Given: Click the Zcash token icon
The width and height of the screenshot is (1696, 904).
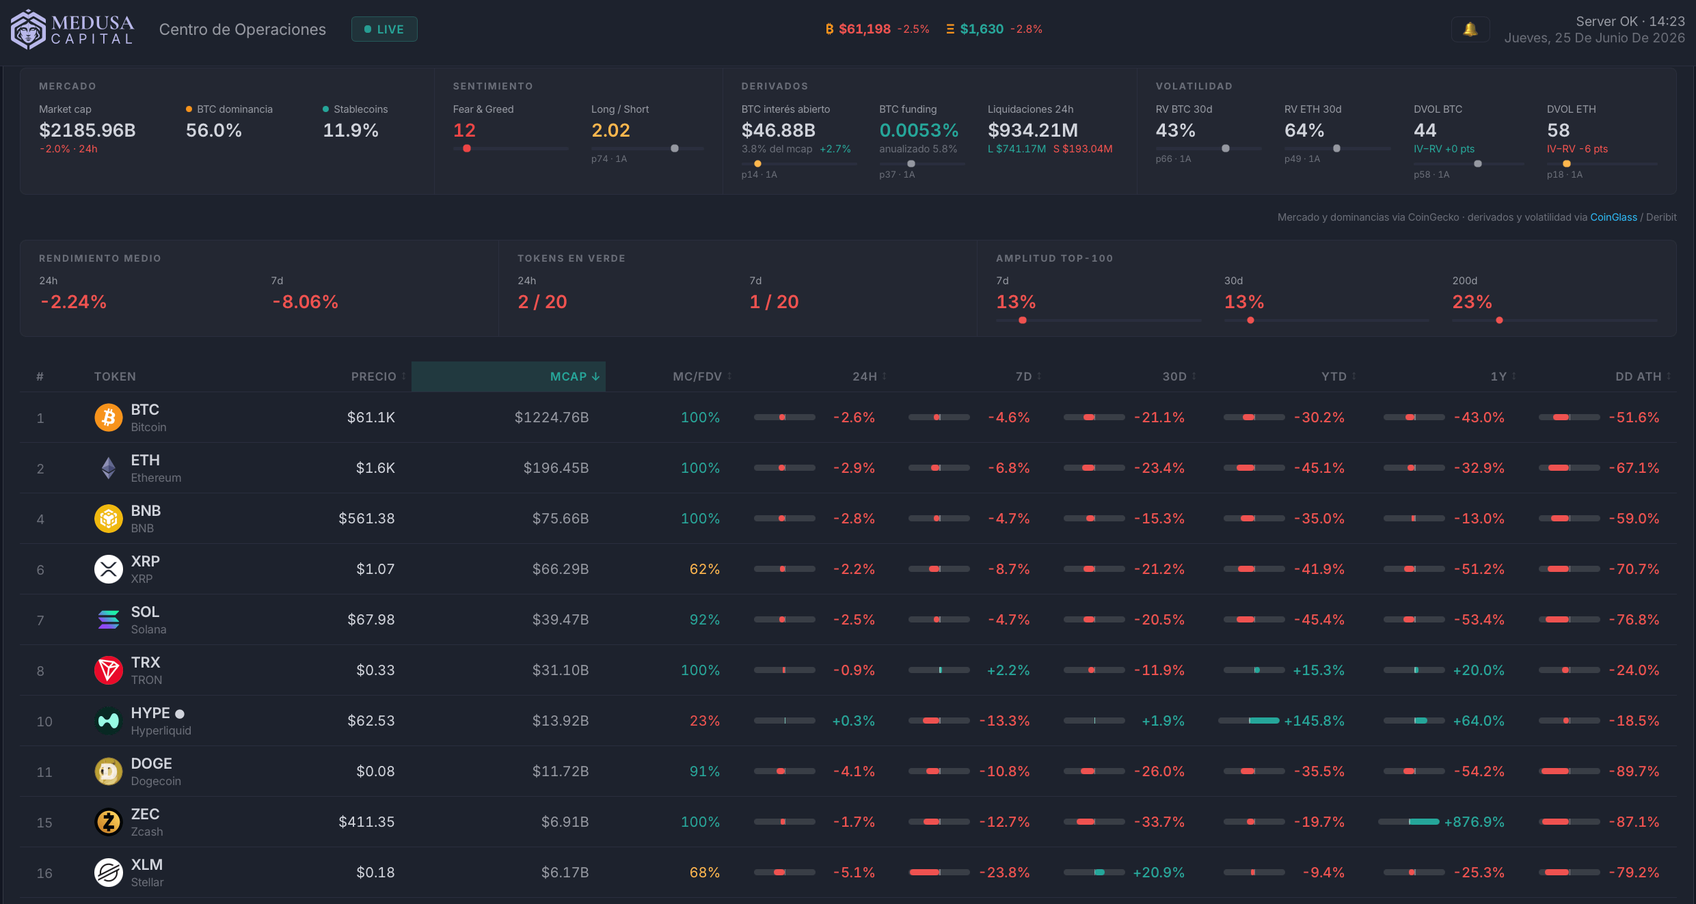Looking at the screenshot, I should point(109,822).
